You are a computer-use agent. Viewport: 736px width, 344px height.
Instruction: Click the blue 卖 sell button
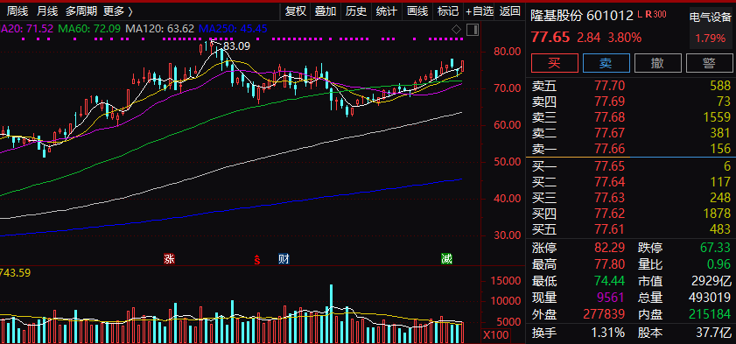606,63
